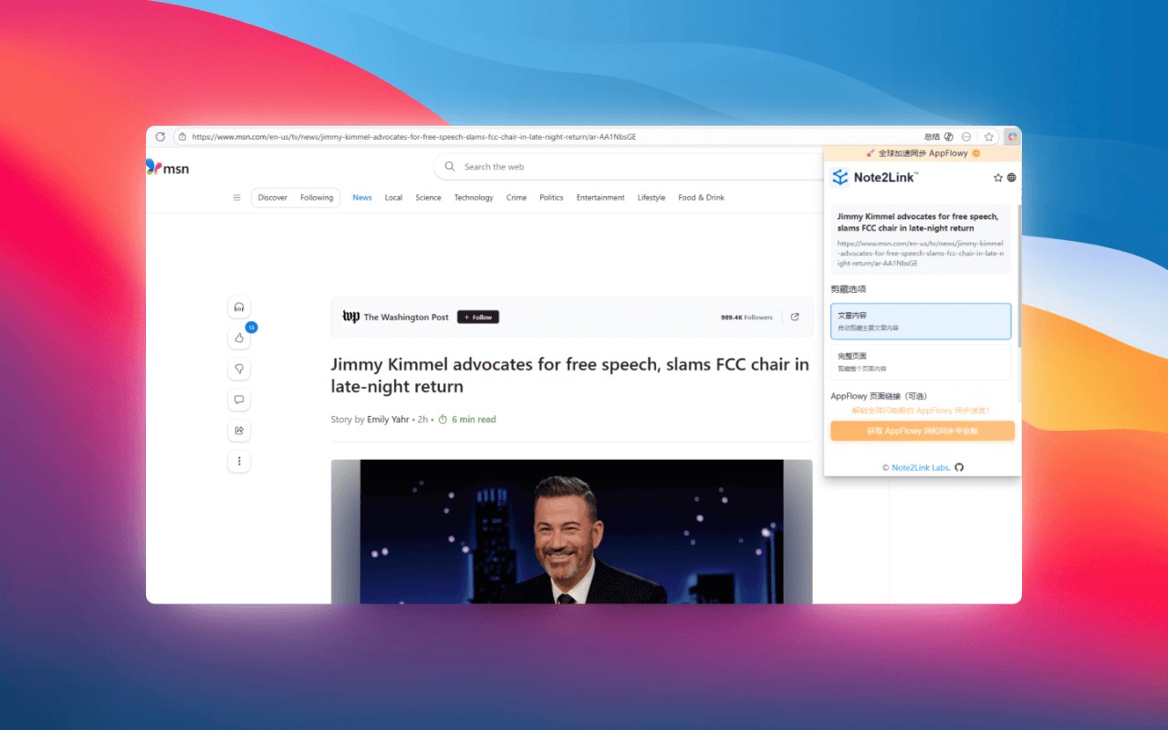This screenshot has height=730, width=1168.
Task: Reload the page with the refresh icon
Action: point(160,137)
